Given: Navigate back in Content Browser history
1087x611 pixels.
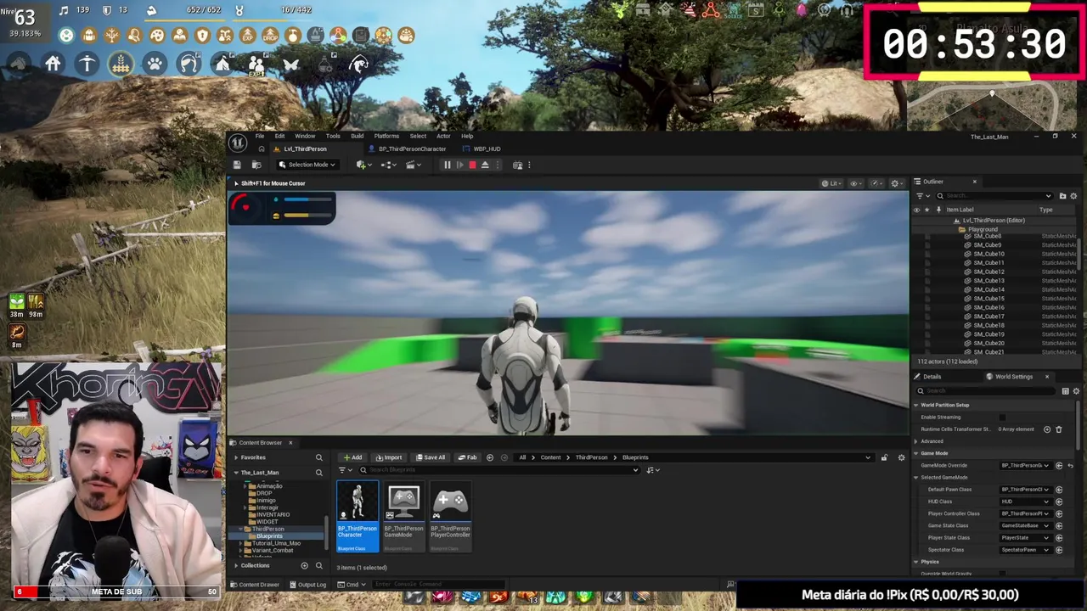Looking at the screenshot, I should point(490,457).
